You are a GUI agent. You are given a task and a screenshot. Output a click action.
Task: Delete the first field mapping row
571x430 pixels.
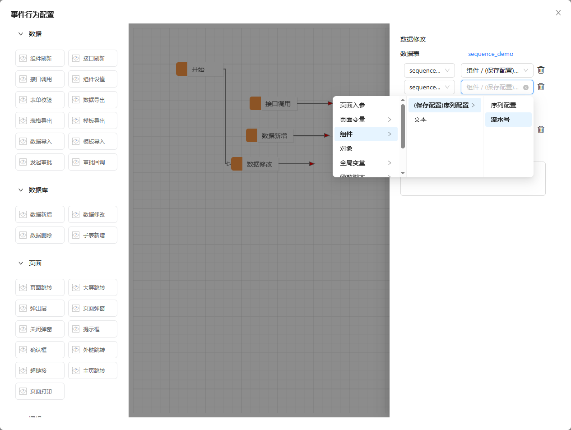(541, 70)
